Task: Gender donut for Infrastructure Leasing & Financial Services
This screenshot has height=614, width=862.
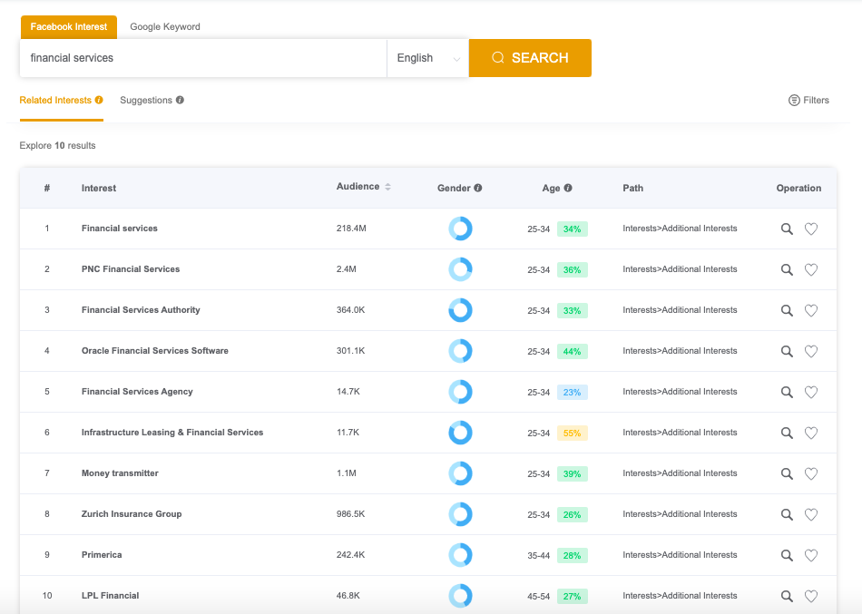Action: [x=461, y=433]
